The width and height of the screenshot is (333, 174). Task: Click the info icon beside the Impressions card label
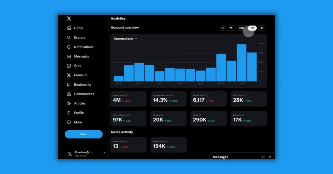click(127, 96)
